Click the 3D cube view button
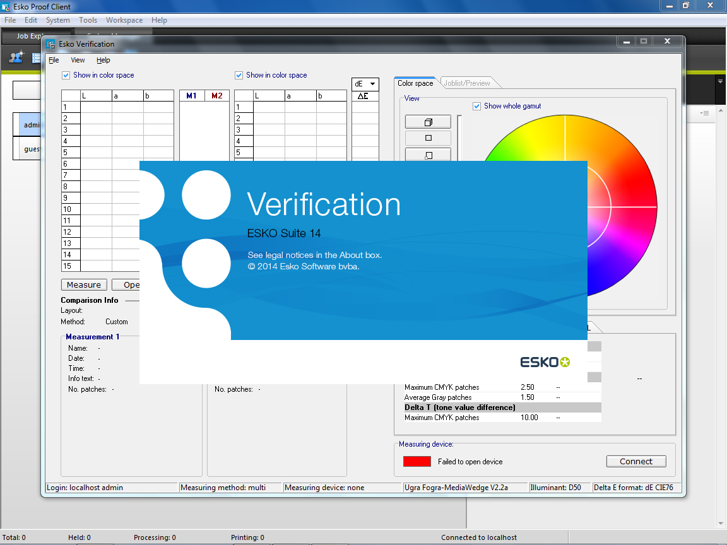Screen dimensions: 727x545 point(428,122)
